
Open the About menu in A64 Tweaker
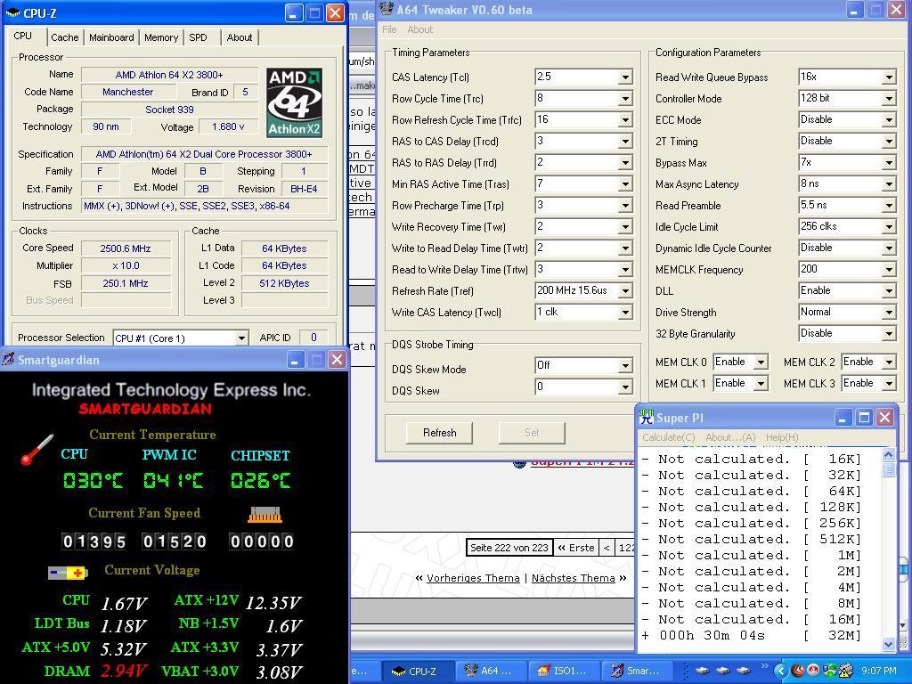[x=420, y=29]
